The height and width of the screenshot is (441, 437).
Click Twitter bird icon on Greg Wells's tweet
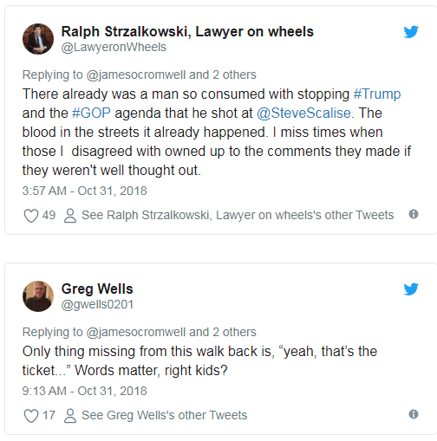411,289
